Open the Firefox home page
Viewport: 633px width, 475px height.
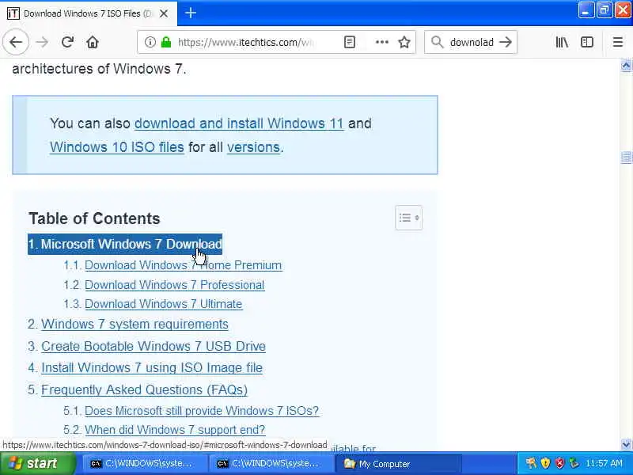pos(93,42)
